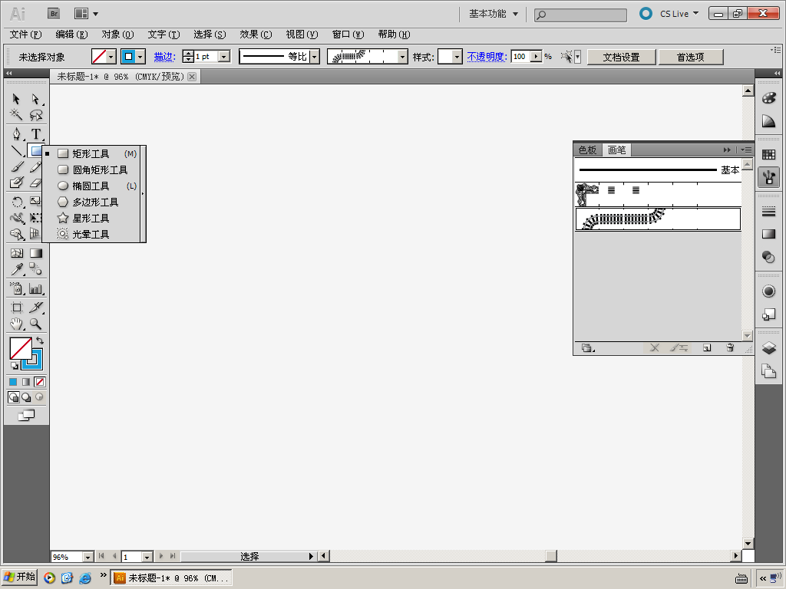
Task: Set paint mode to Gradient
Action: coord(26,382)
